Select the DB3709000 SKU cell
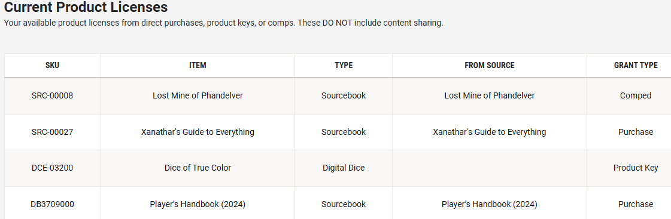 [x=52, y=204]
